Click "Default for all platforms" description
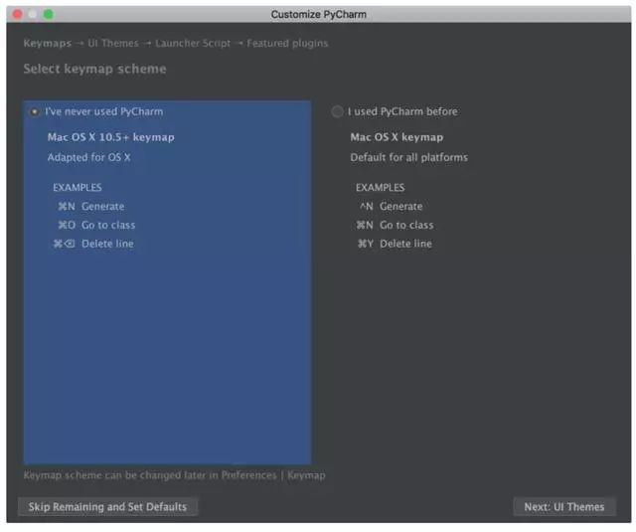 pyautogui.click(x=408, y=157)
